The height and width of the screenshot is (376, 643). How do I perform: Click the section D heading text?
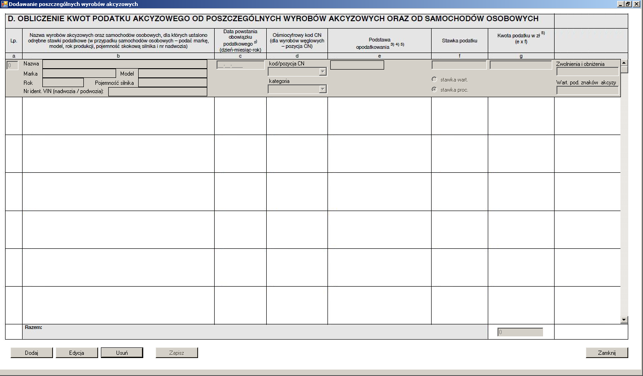[x=274, y=19]
